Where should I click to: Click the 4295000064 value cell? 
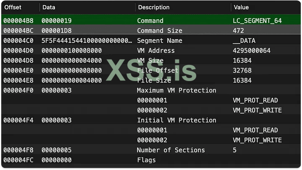click(x=252, y=51)
